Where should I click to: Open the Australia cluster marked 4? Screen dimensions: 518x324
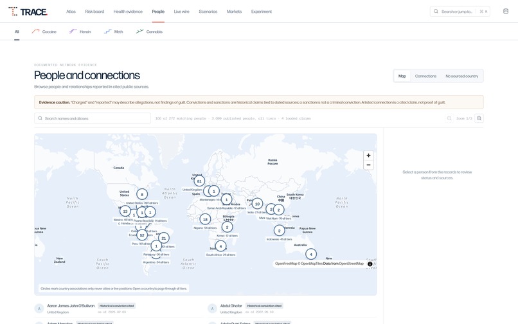click(311, 254)
